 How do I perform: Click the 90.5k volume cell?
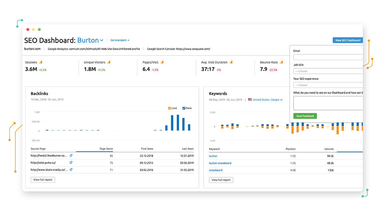point(330,156)
